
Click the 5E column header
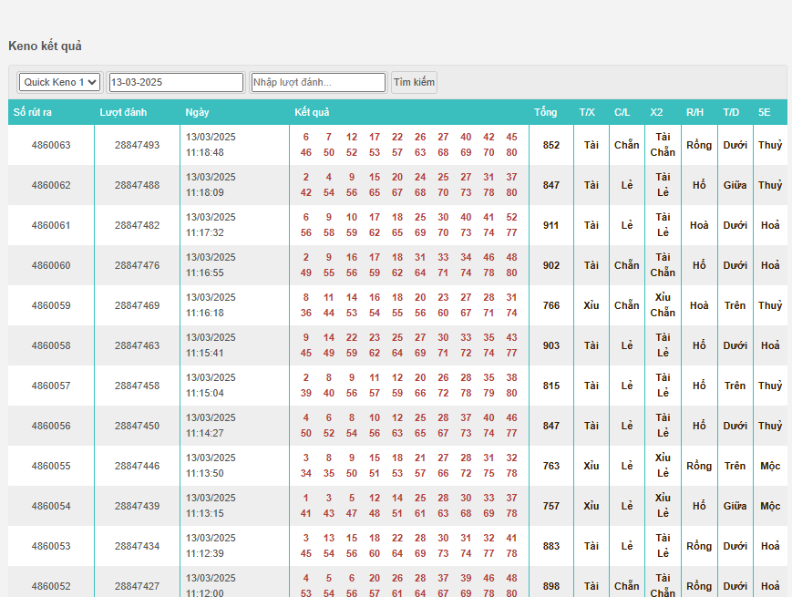pos(764,112)
